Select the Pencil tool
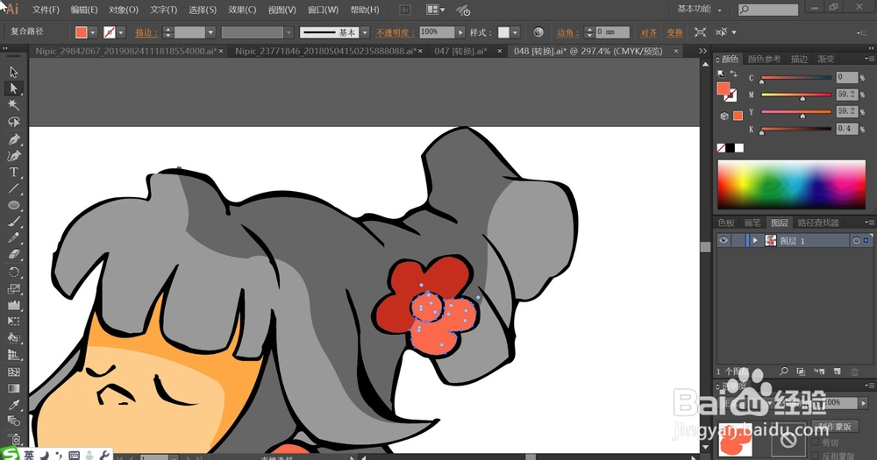 pos(14,238)
